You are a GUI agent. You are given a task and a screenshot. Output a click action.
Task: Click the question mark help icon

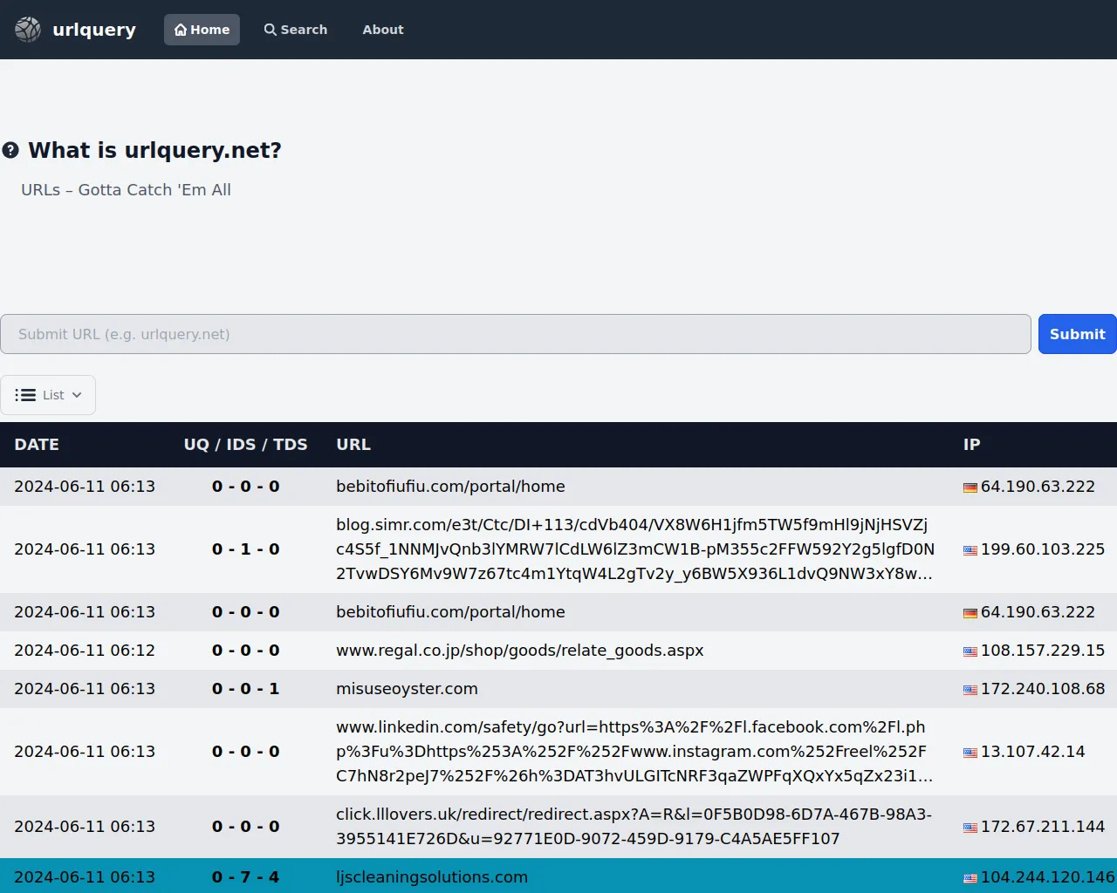click(10, 150)
